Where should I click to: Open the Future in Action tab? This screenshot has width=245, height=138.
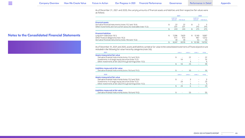(100, 3)
